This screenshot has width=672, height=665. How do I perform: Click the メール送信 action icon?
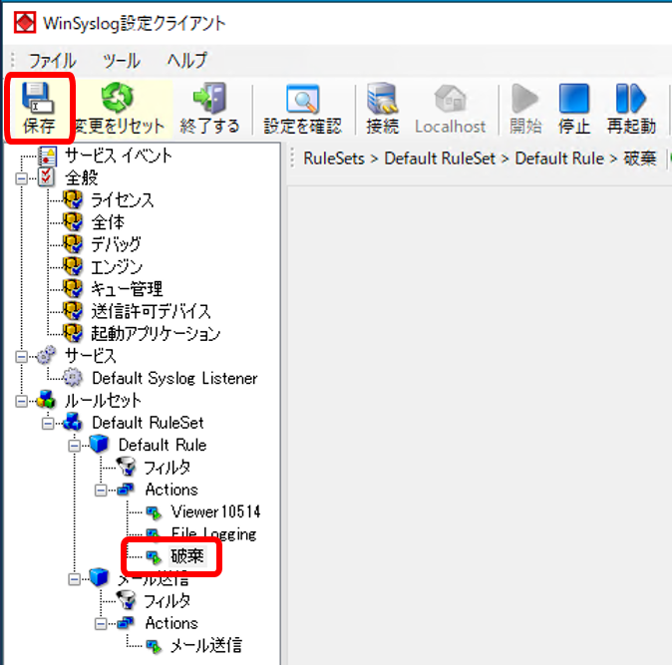[x=154, y=646]
